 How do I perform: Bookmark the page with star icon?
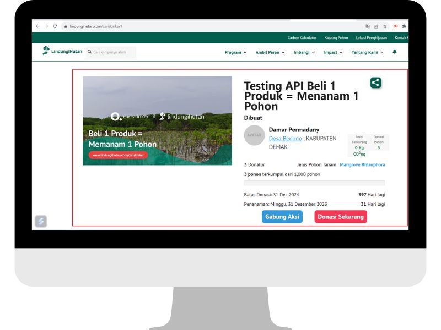(385, 26)
